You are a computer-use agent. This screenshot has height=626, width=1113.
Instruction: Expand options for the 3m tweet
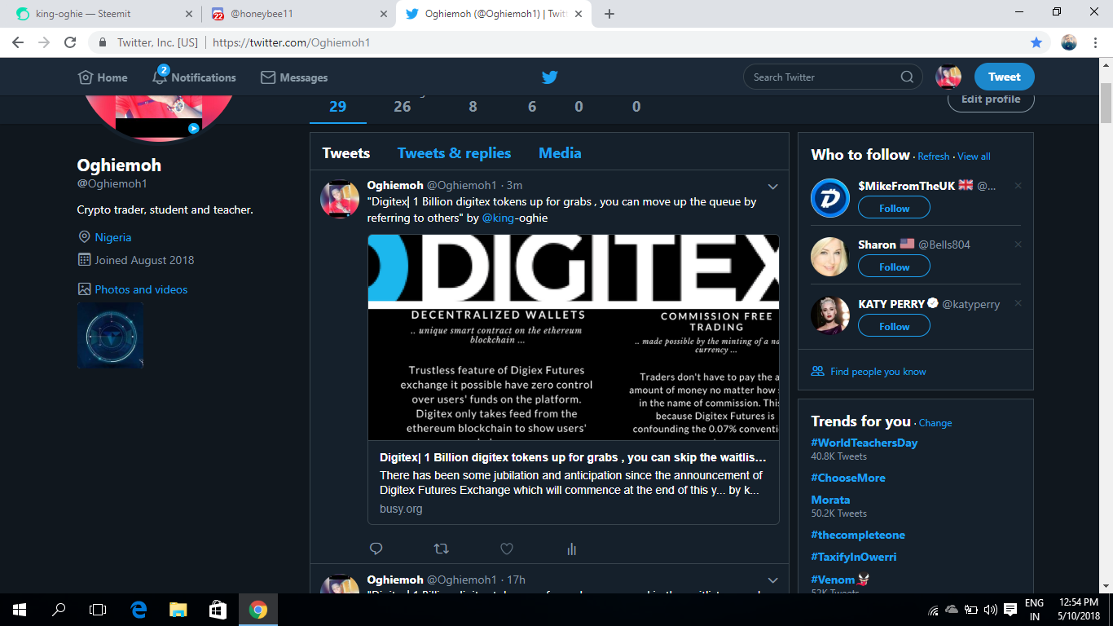click(x=773, y=187)
